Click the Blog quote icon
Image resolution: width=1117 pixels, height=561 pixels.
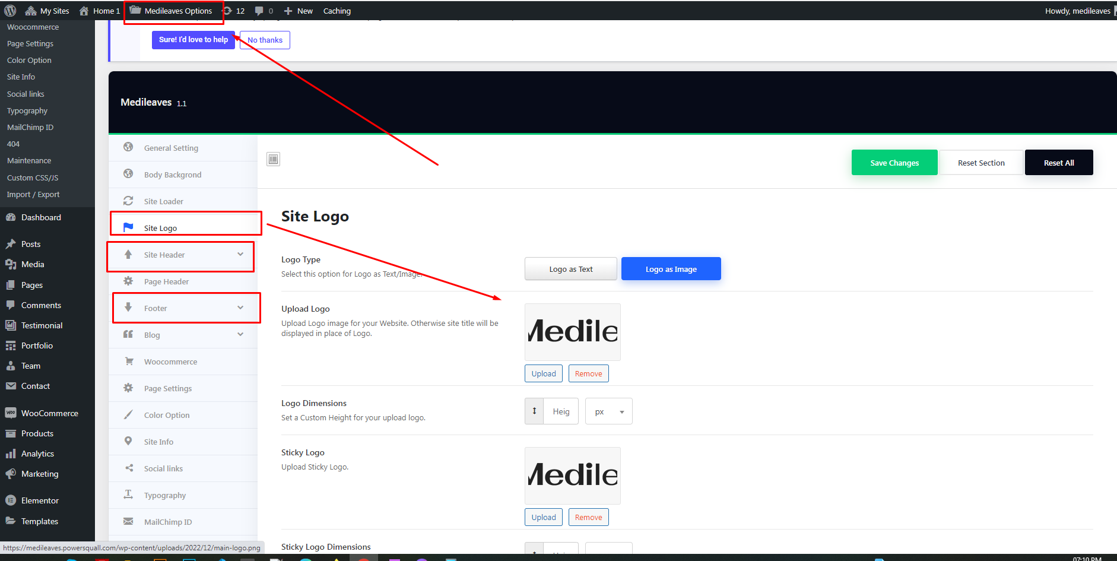point(128,334)
